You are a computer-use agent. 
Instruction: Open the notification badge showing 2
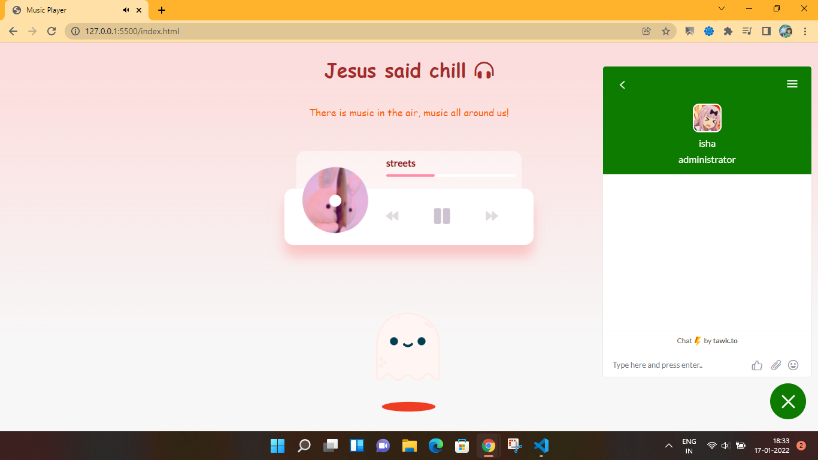coord(801,446)
